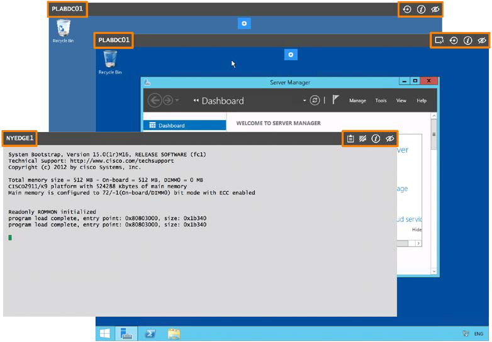
Task: Click the screen resize icon on front PLABDC01
Action: [x=439, y=40]
